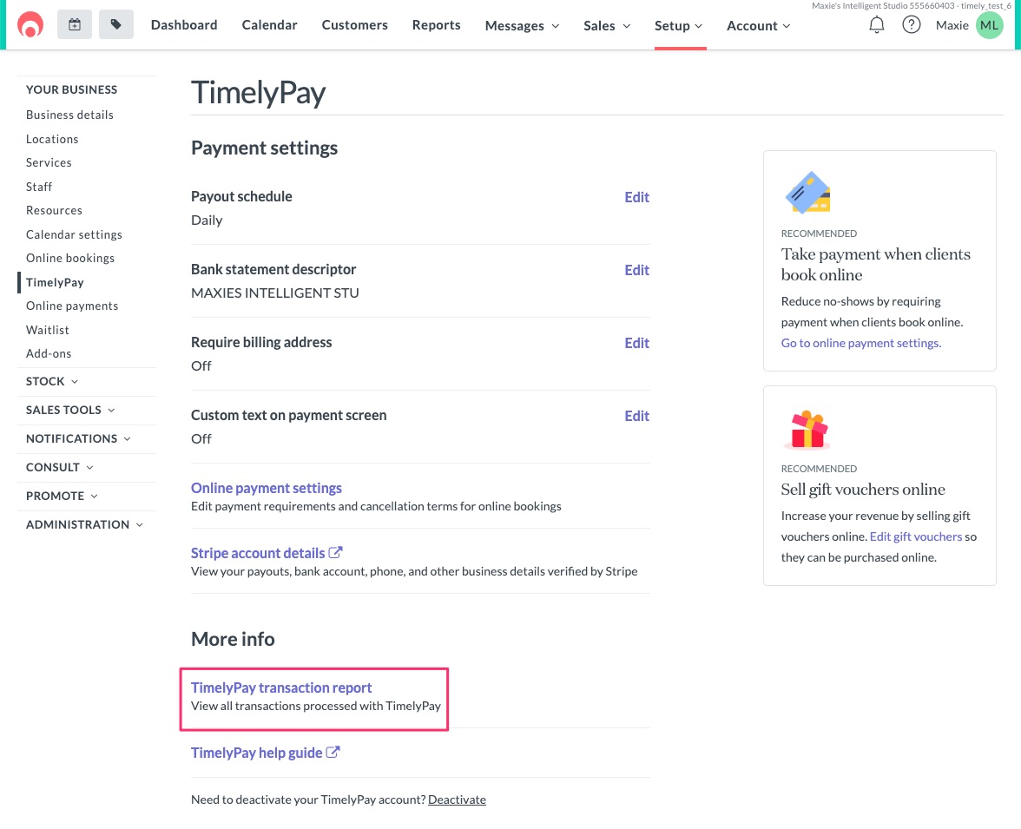This screenshot has height=829, width=1021.
Task: Open Waitlist in sidebar
Action: (48, 330)
